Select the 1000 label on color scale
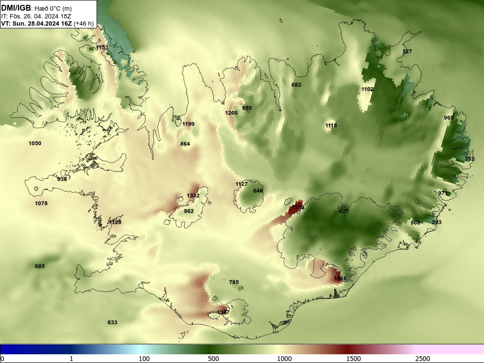This screenshot has height=363, width=484. (x=284, y=359)
